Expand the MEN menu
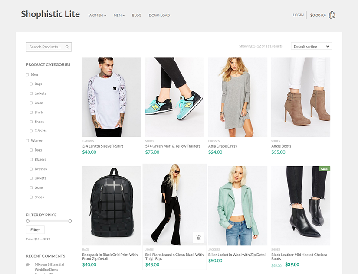Image resolution: width=358 pixels, height=274 pixels. (119, 16)
